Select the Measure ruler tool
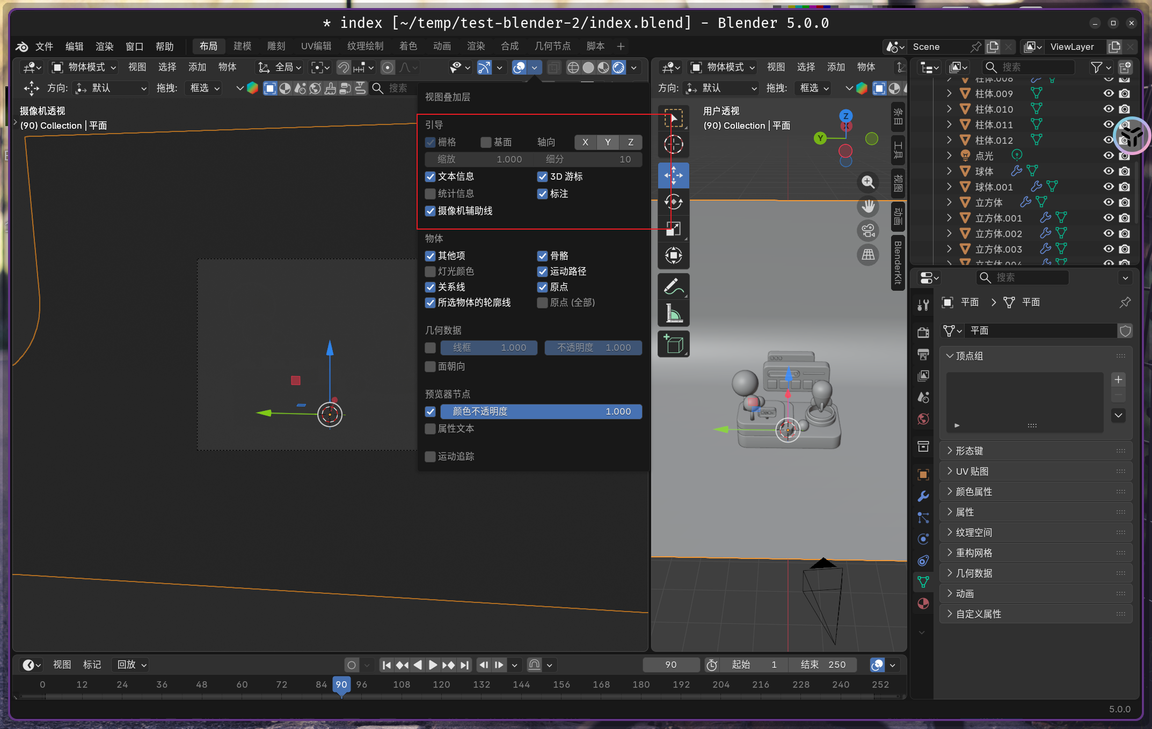This screenshot has width=1152, height=729. tap(673, 313)
